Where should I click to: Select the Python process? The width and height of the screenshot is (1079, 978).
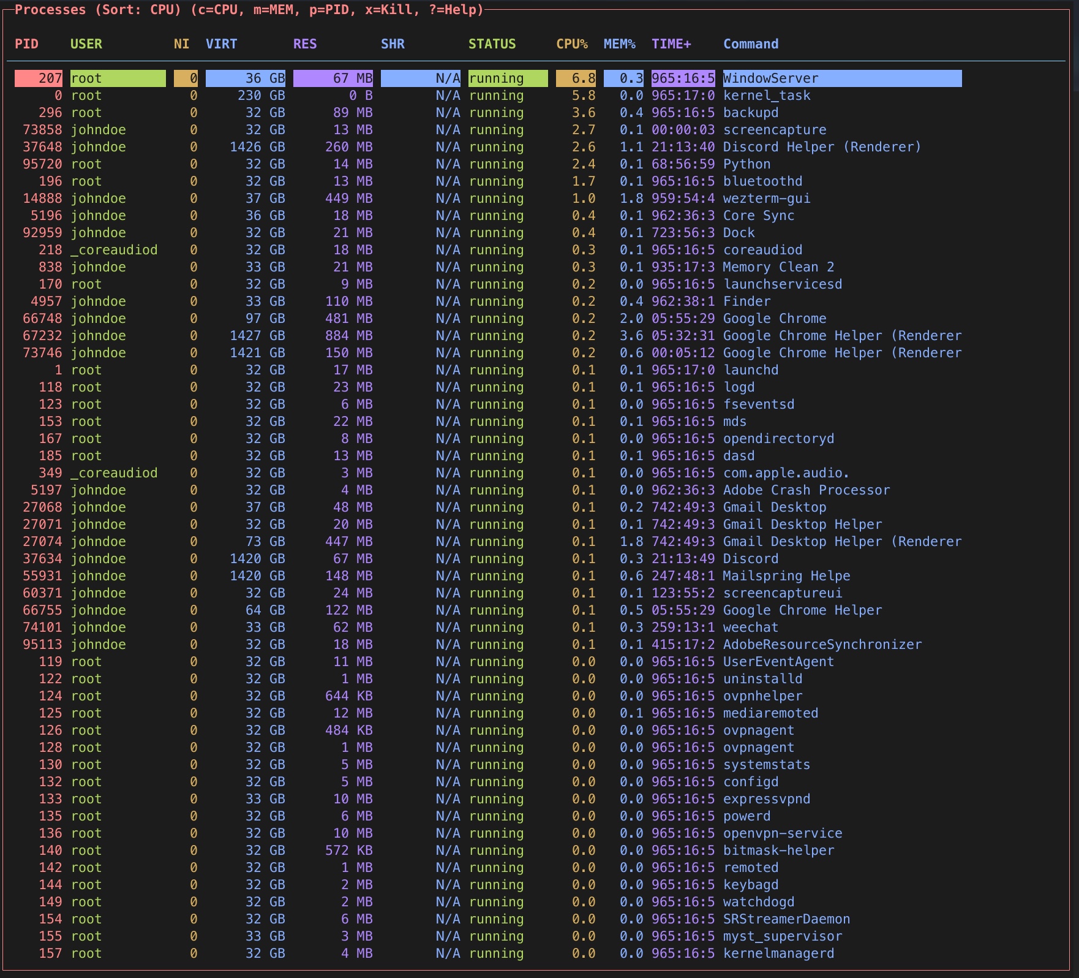click(x=488, y=164)
